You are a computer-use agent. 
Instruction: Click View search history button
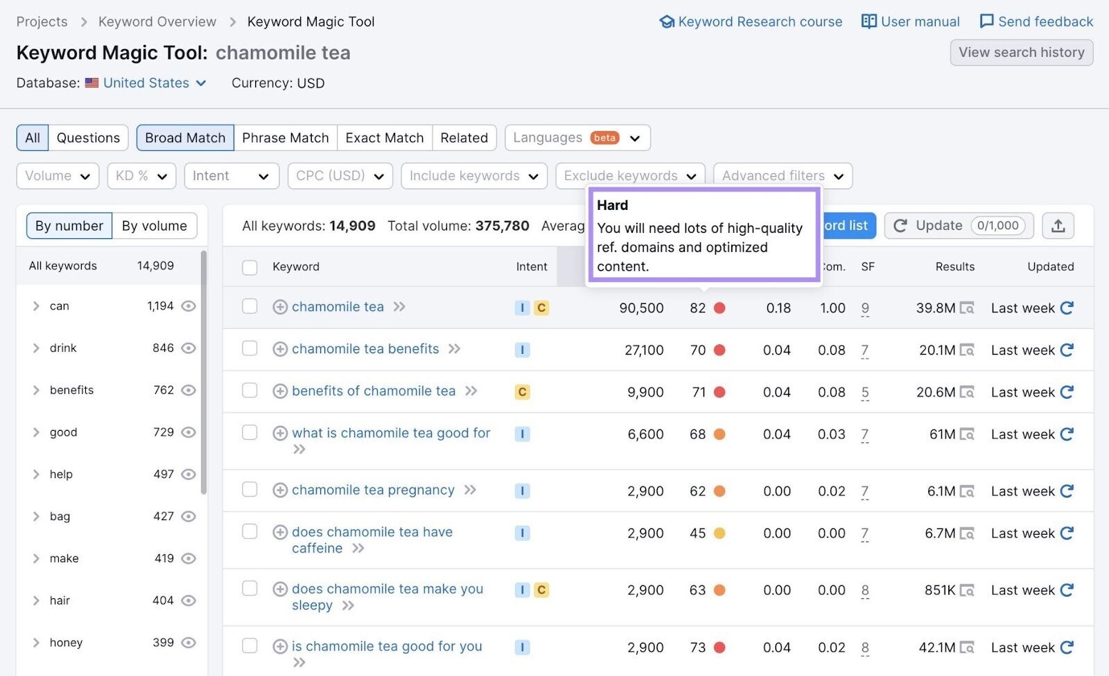pyautogui.click(x=1021, y=53)
